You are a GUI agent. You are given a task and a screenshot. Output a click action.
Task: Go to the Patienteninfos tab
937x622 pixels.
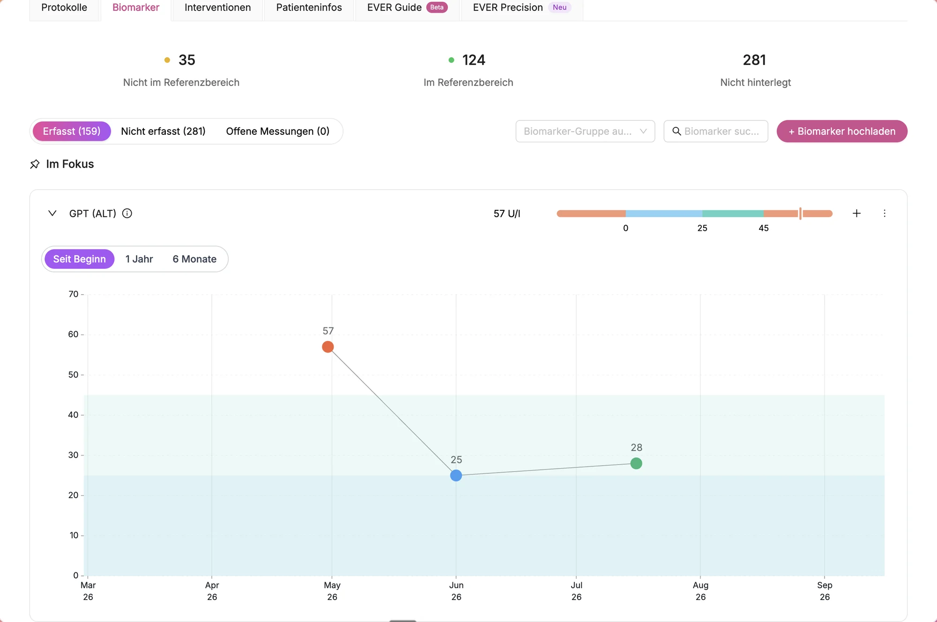pos(309,8)
